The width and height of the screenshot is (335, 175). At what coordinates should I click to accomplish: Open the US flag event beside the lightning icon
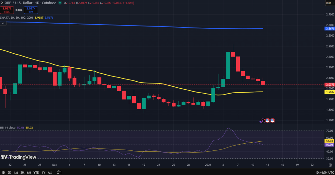268,121
